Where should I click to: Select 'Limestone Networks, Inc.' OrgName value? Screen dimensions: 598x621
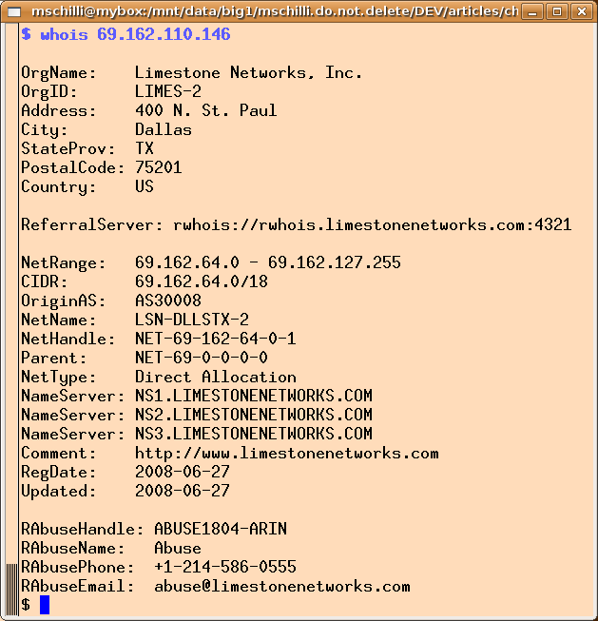tap(249, 73)
